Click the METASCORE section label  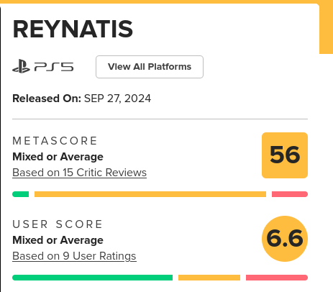point(55,141)
